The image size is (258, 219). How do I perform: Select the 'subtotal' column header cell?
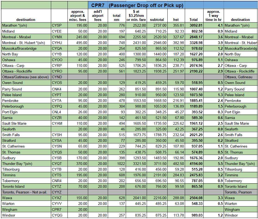click(157, 20)
